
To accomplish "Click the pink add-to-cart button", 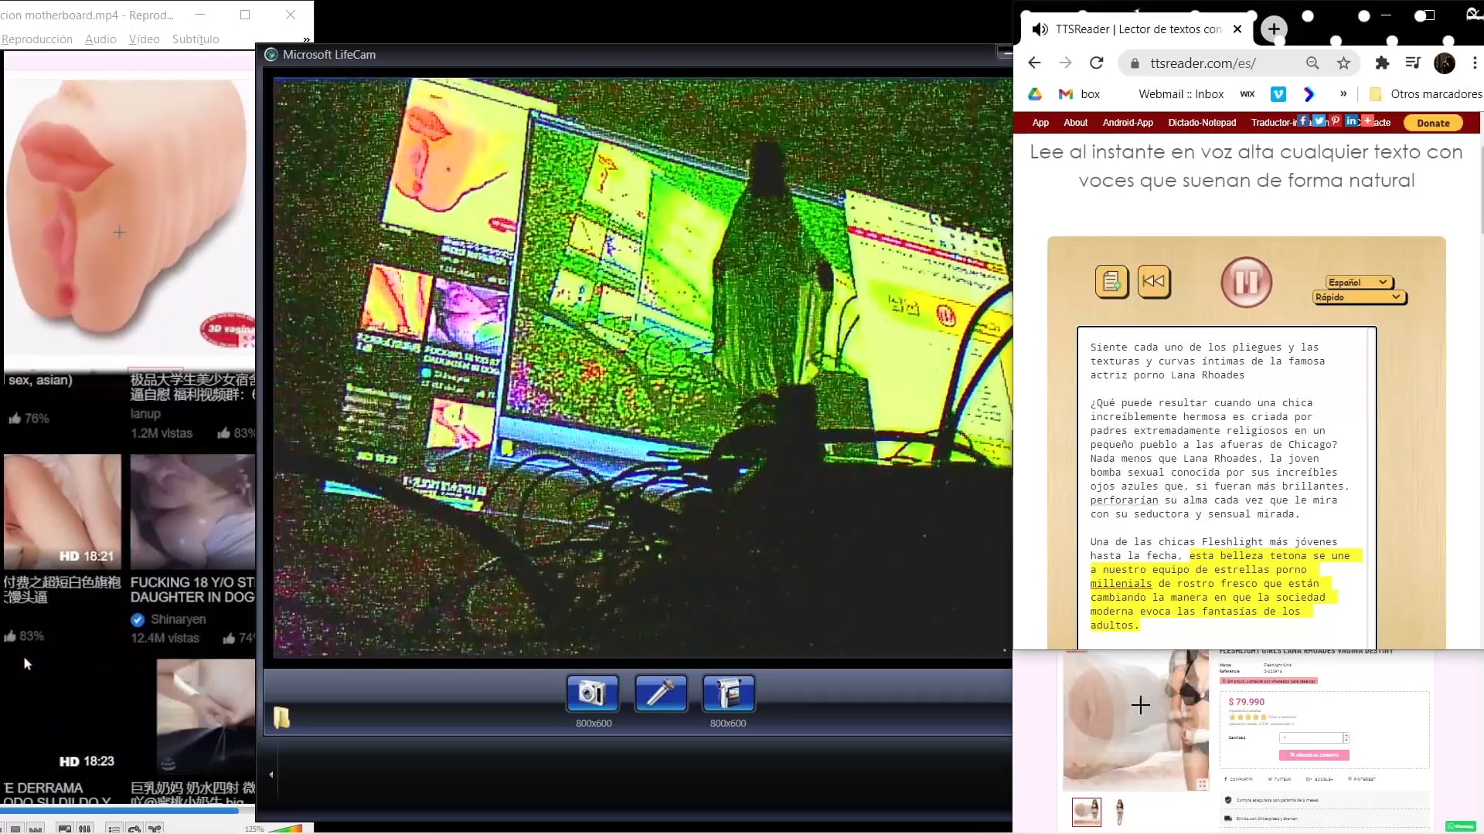I will [x=1314, y=755].
